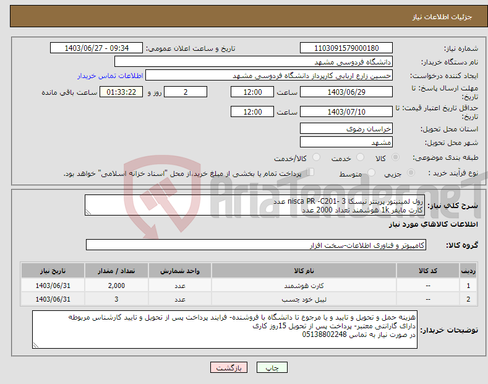Click the date cell in لیبل خود چسب row
488x384 pixels.
coord(53,299)
